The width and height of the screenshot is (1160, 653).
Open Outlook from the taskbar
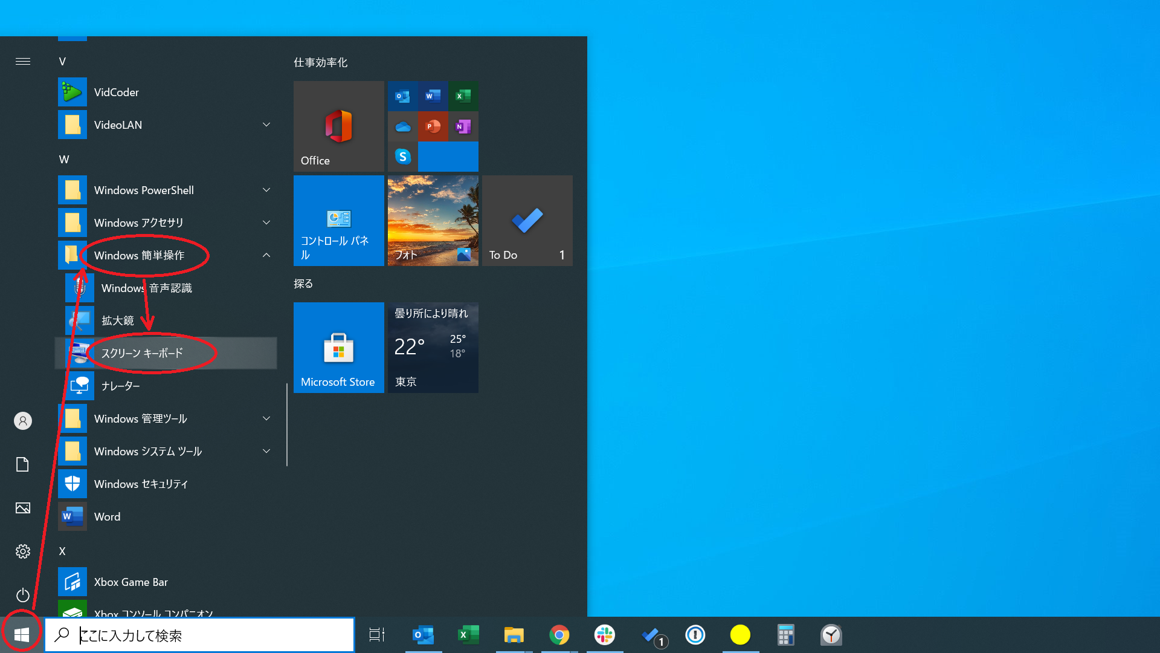[423, 635]
